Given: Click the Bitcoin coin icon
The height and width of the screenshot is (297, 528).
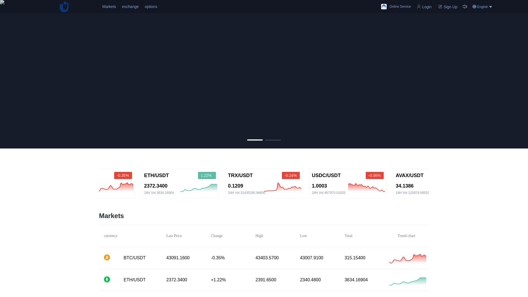Looking at the screenshot, I should pos(107,257).
